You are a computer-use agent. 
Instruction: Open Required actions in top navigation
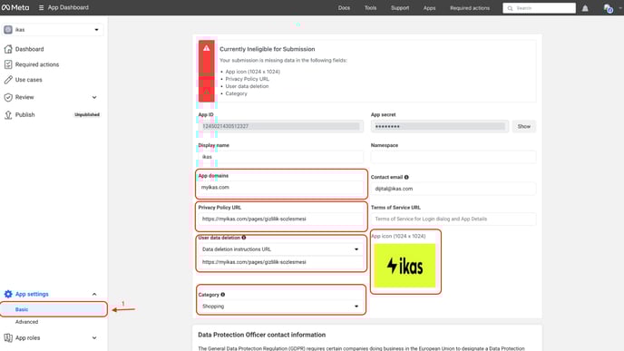[x=470, y=8]
